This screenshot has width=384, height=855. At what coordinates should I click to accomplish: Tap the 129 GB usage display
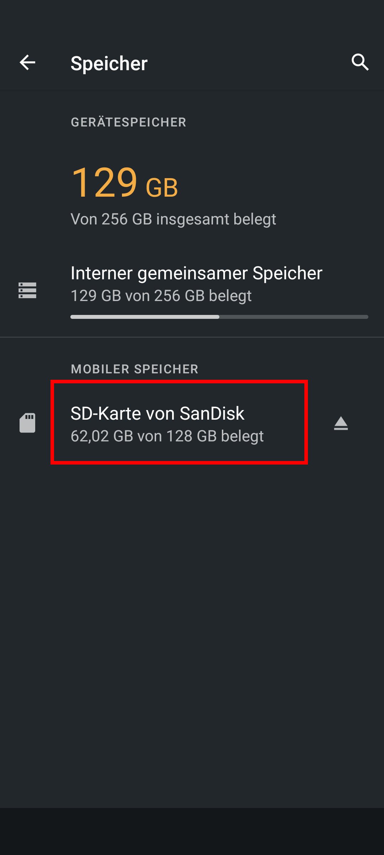[x=124, y=183]
